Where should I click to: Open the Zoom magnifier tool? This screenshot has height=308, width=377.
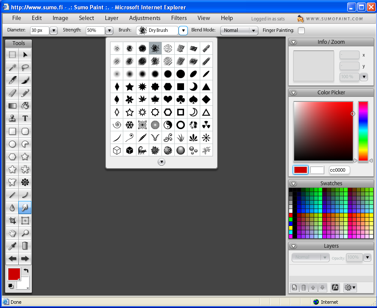pos(25,233)
